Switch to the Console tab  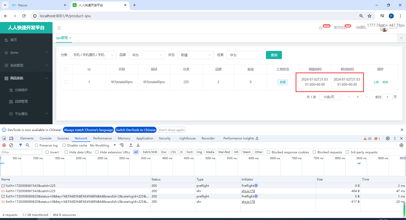45,138
